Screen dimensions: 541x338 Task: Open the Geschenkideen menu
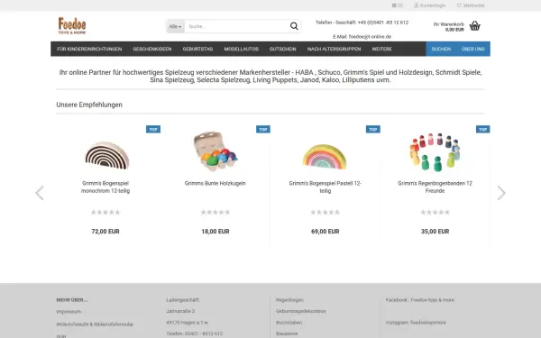152,49
